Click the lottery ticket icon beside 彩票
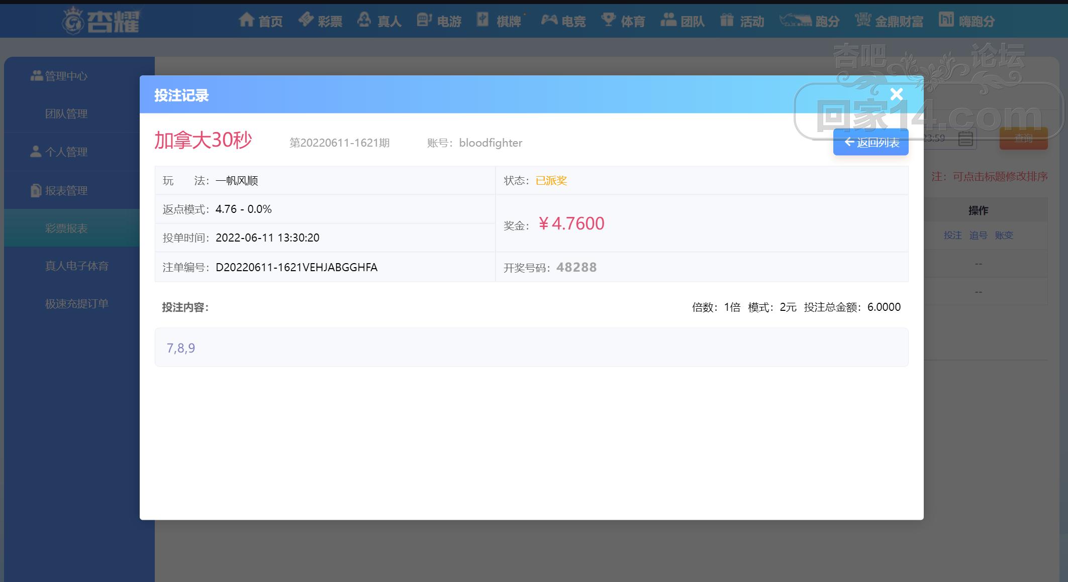Screen dimensions: 1068x582 [x=306, y=20]
